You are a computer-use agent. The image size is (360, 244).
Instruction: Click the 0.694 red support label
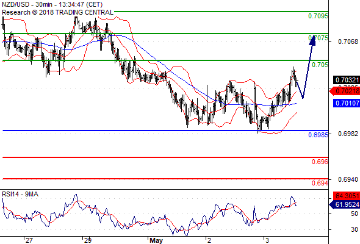pyautogui.click(x=320, y=183)
